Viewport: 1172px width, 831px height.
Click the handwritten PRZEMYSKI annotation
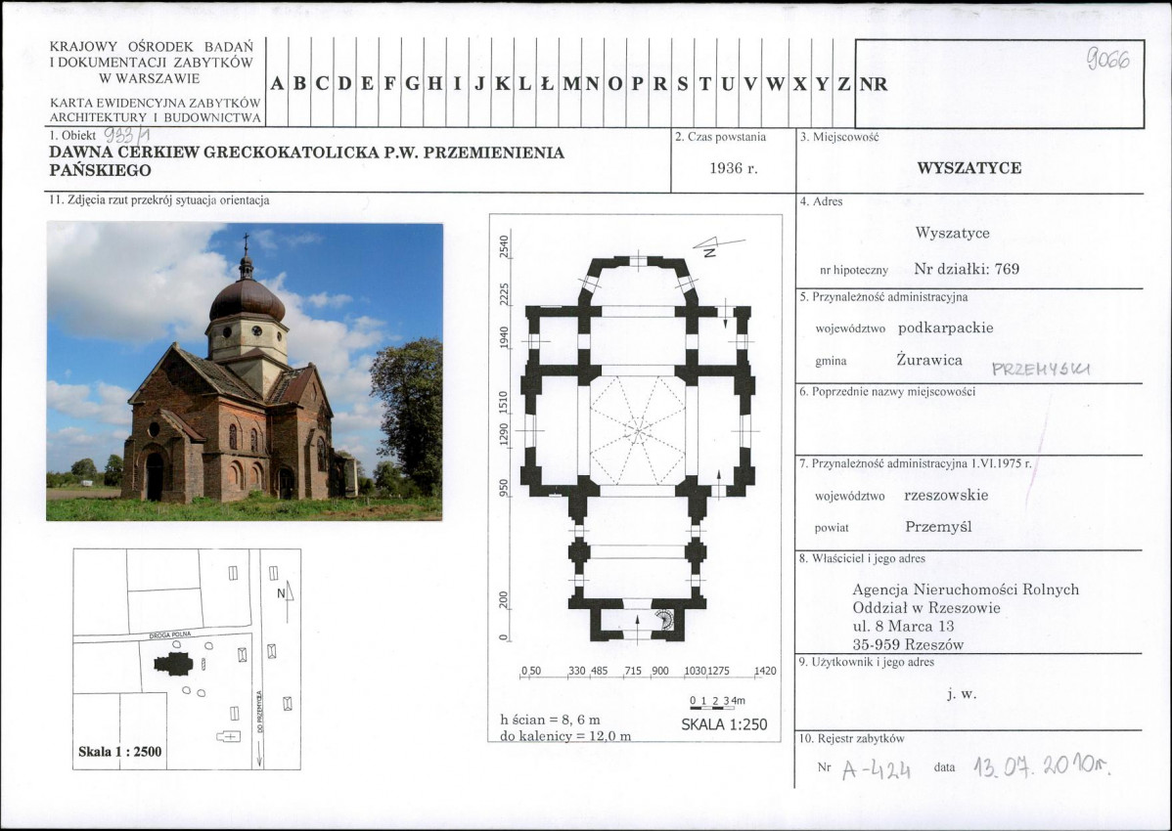coord(1040,369)
